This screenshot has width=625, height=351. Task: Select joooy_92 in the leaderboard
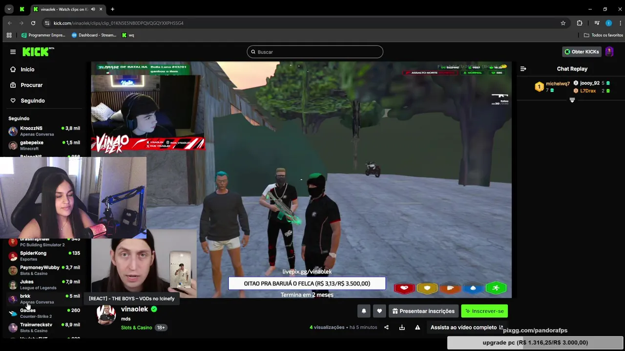[589, 83]
